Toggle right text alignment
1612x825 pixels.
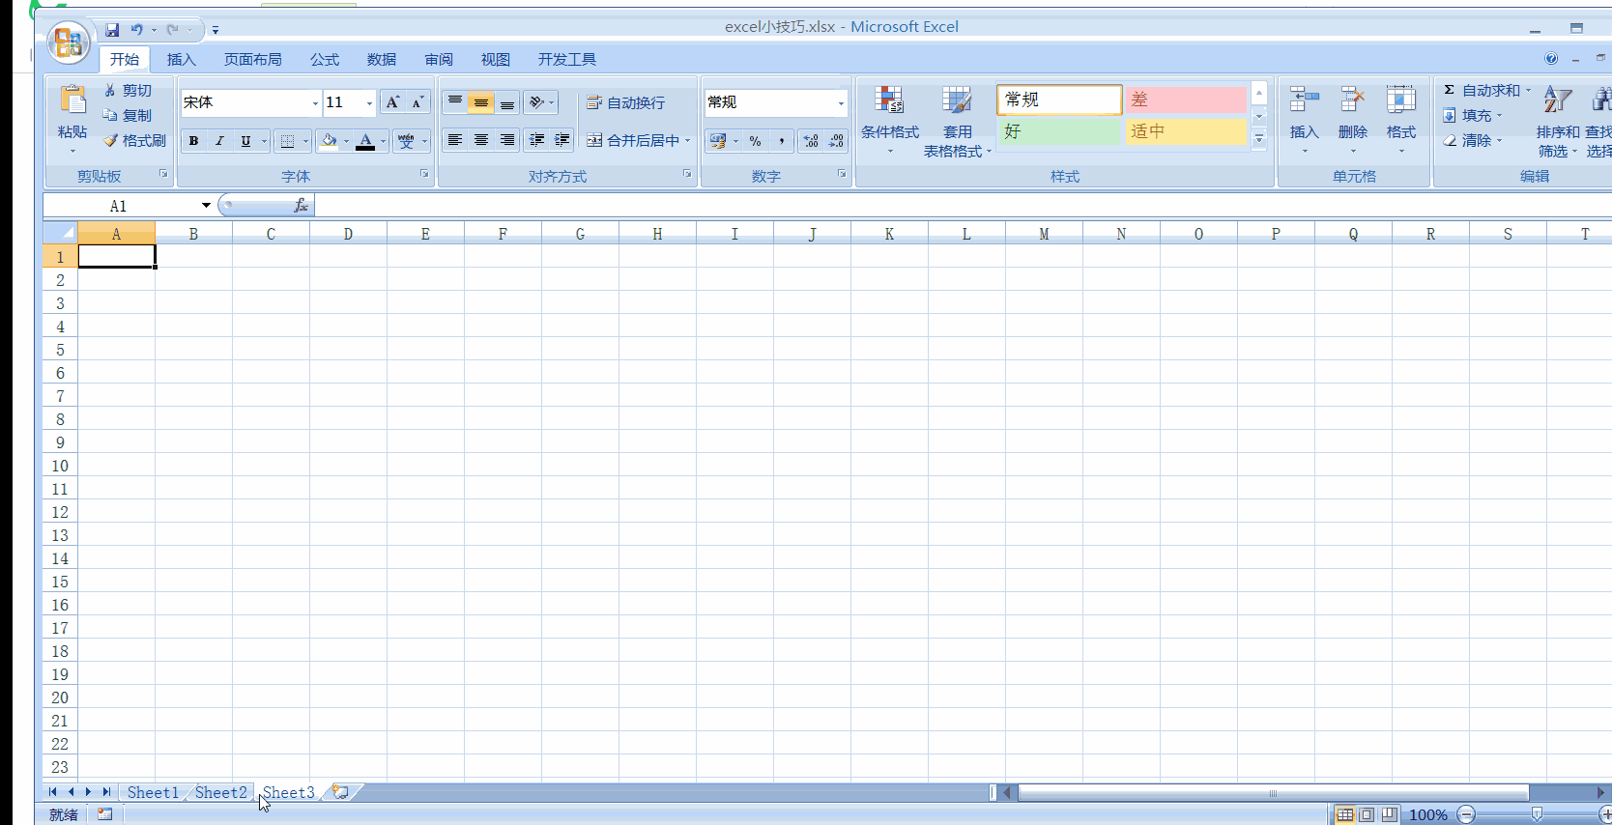pos(507,140)
